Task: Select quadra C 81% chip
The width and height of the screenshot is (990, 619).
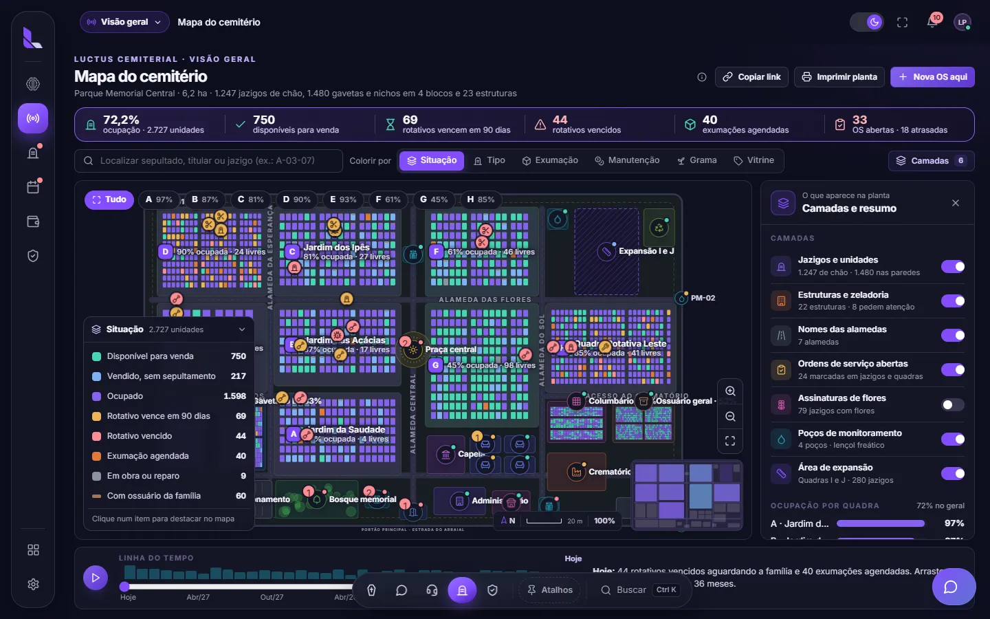Action: tap(250, 199)
